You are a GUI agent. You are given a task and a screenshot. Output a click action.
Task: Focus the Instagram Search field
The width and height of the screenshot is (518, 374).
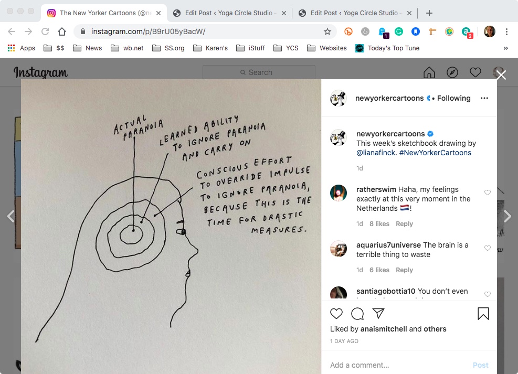point(259,72)
